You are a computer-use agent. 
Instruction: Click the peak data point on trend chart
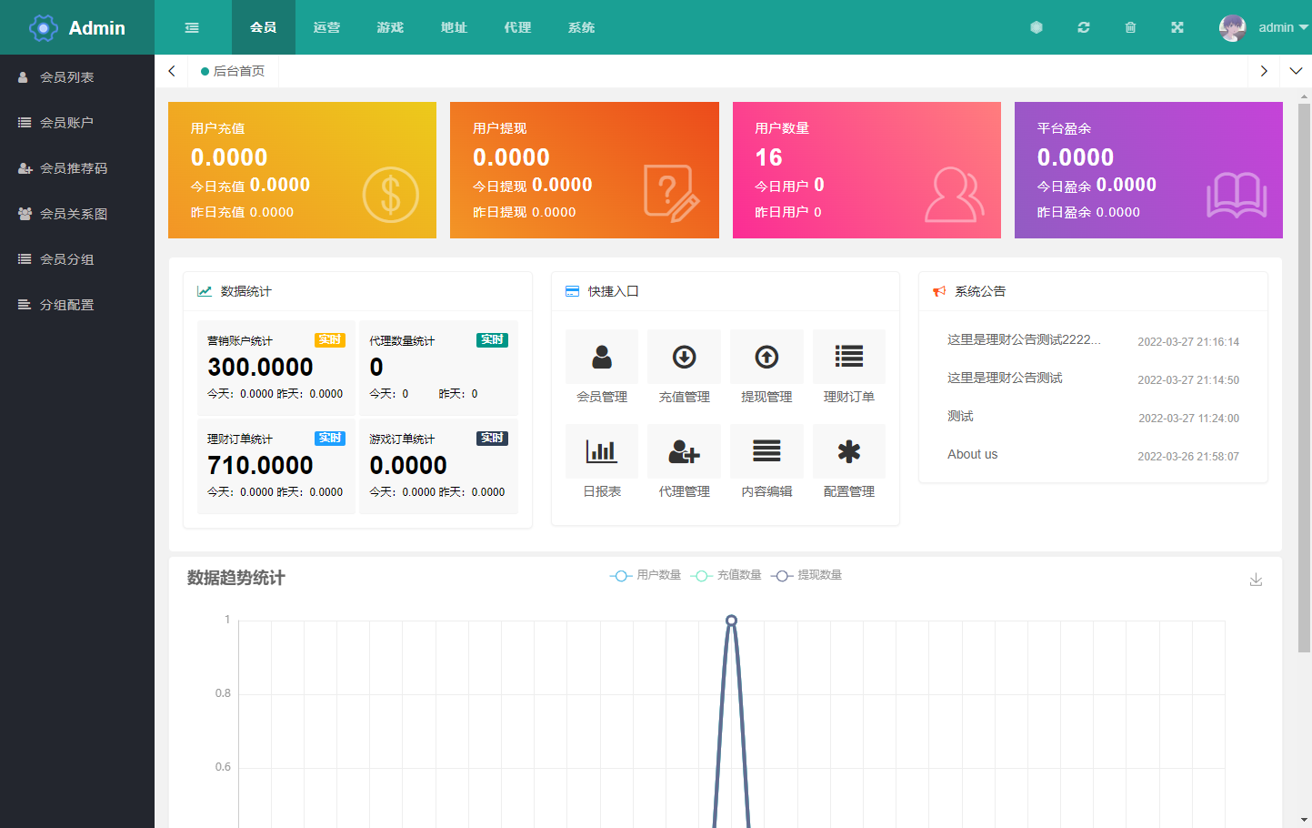pyautogui.click(x=731, y=621)
